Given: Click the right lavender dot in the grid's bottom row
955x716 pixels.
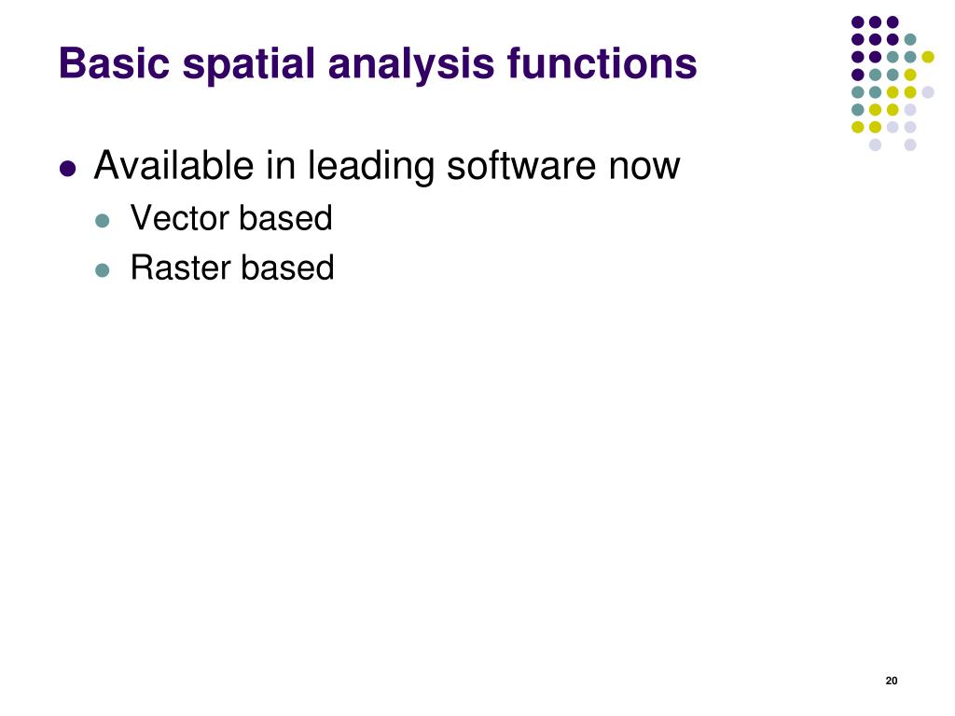Looking at the screenshot, I should [x=910, y=145].
